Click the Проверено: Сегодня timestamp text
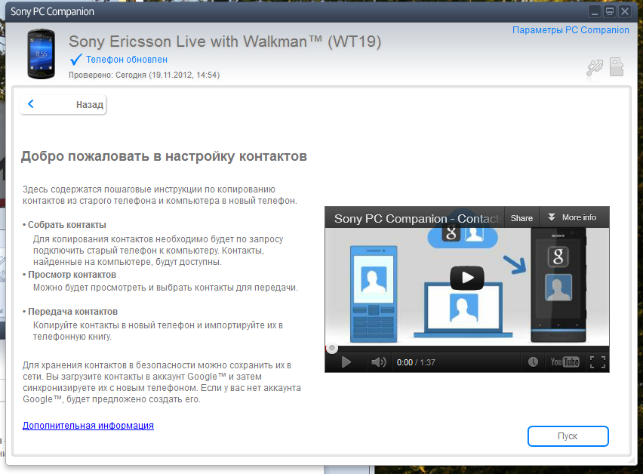Screen dimensions: 643x474 pyautogui.click(x=144, y=75)
